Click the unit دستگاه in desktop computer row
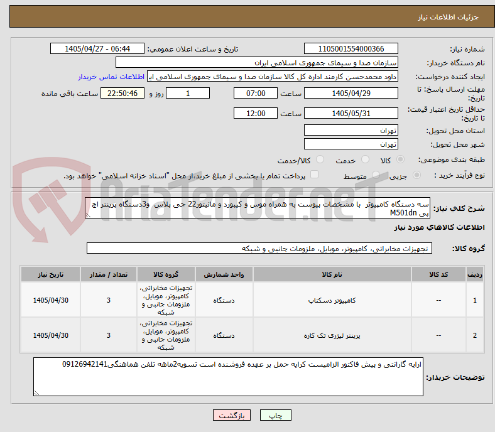 [x=224, y=300]
